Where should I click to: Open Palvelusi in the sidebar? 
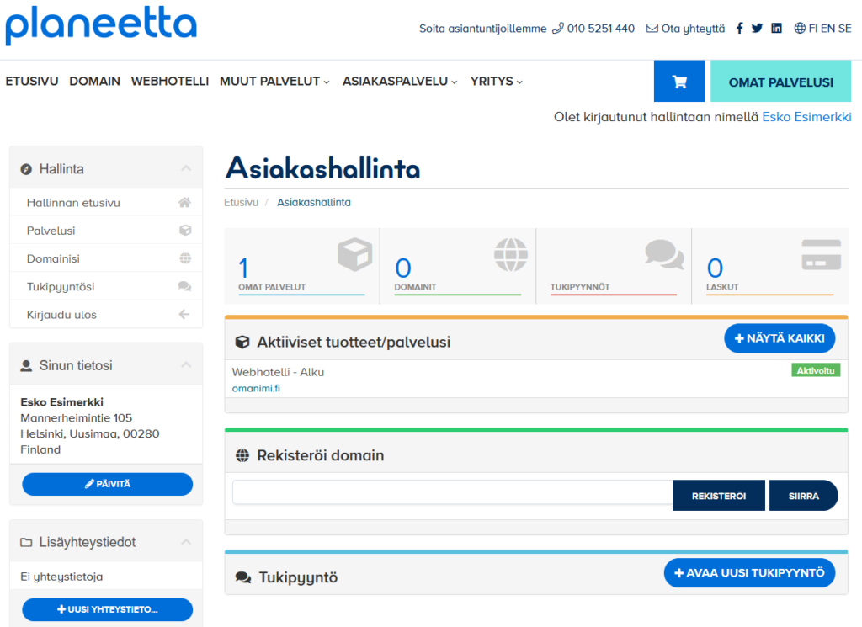coord(106,231)
